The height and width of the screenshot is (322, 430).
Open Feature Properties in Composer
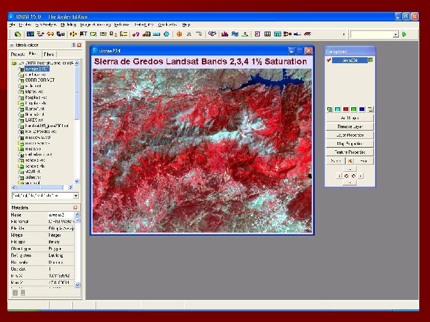click(349, 152)
